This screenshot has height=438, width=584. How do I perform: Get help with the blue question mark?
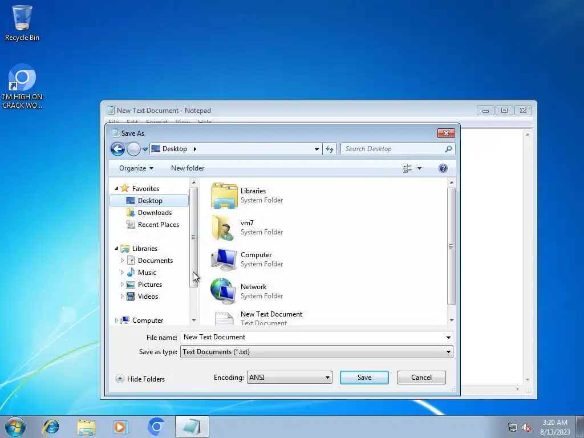click(443, 168)
